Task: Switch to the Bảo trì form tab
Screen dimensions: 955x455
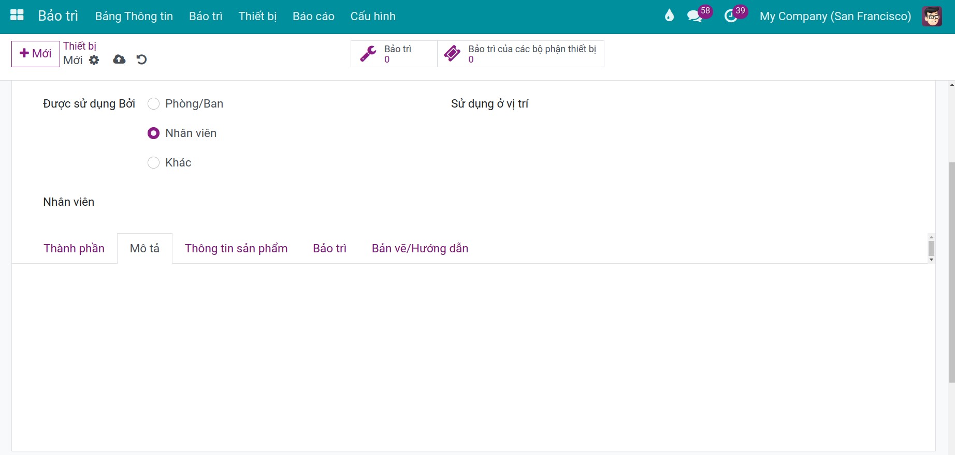Action: (329, 248)
